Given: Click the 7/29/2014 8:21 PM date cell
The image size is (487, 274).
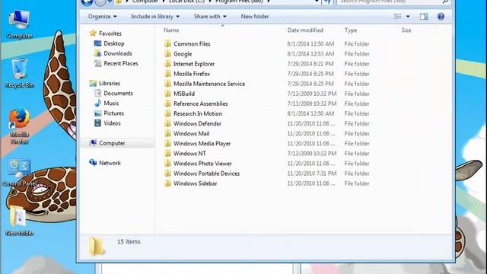Looking at the screenshot, I should tap(310, 64).
